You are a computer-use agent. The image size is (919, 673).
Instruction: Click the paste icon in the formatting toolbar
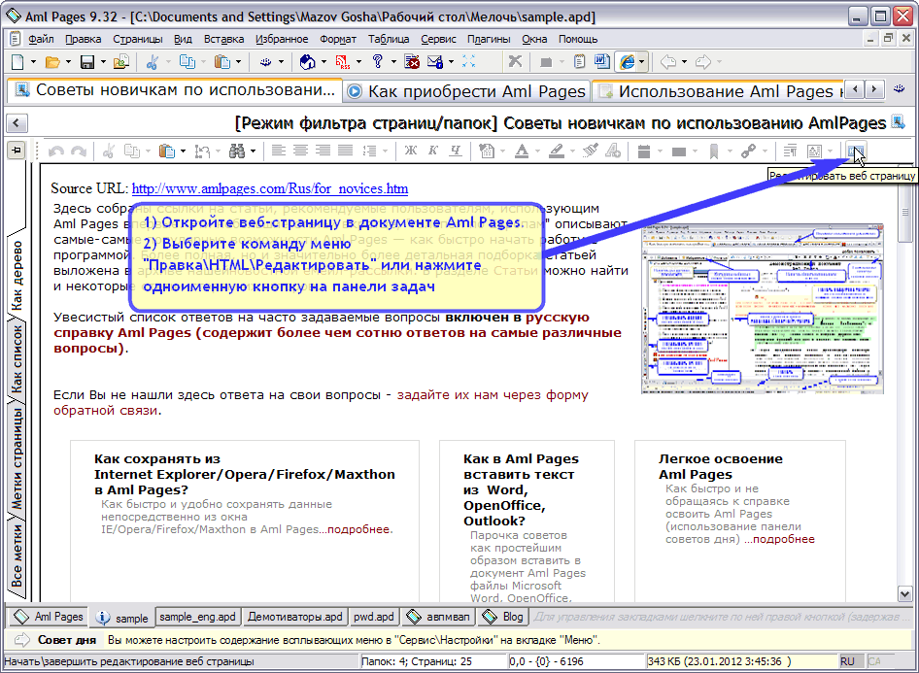coord(166,151)
